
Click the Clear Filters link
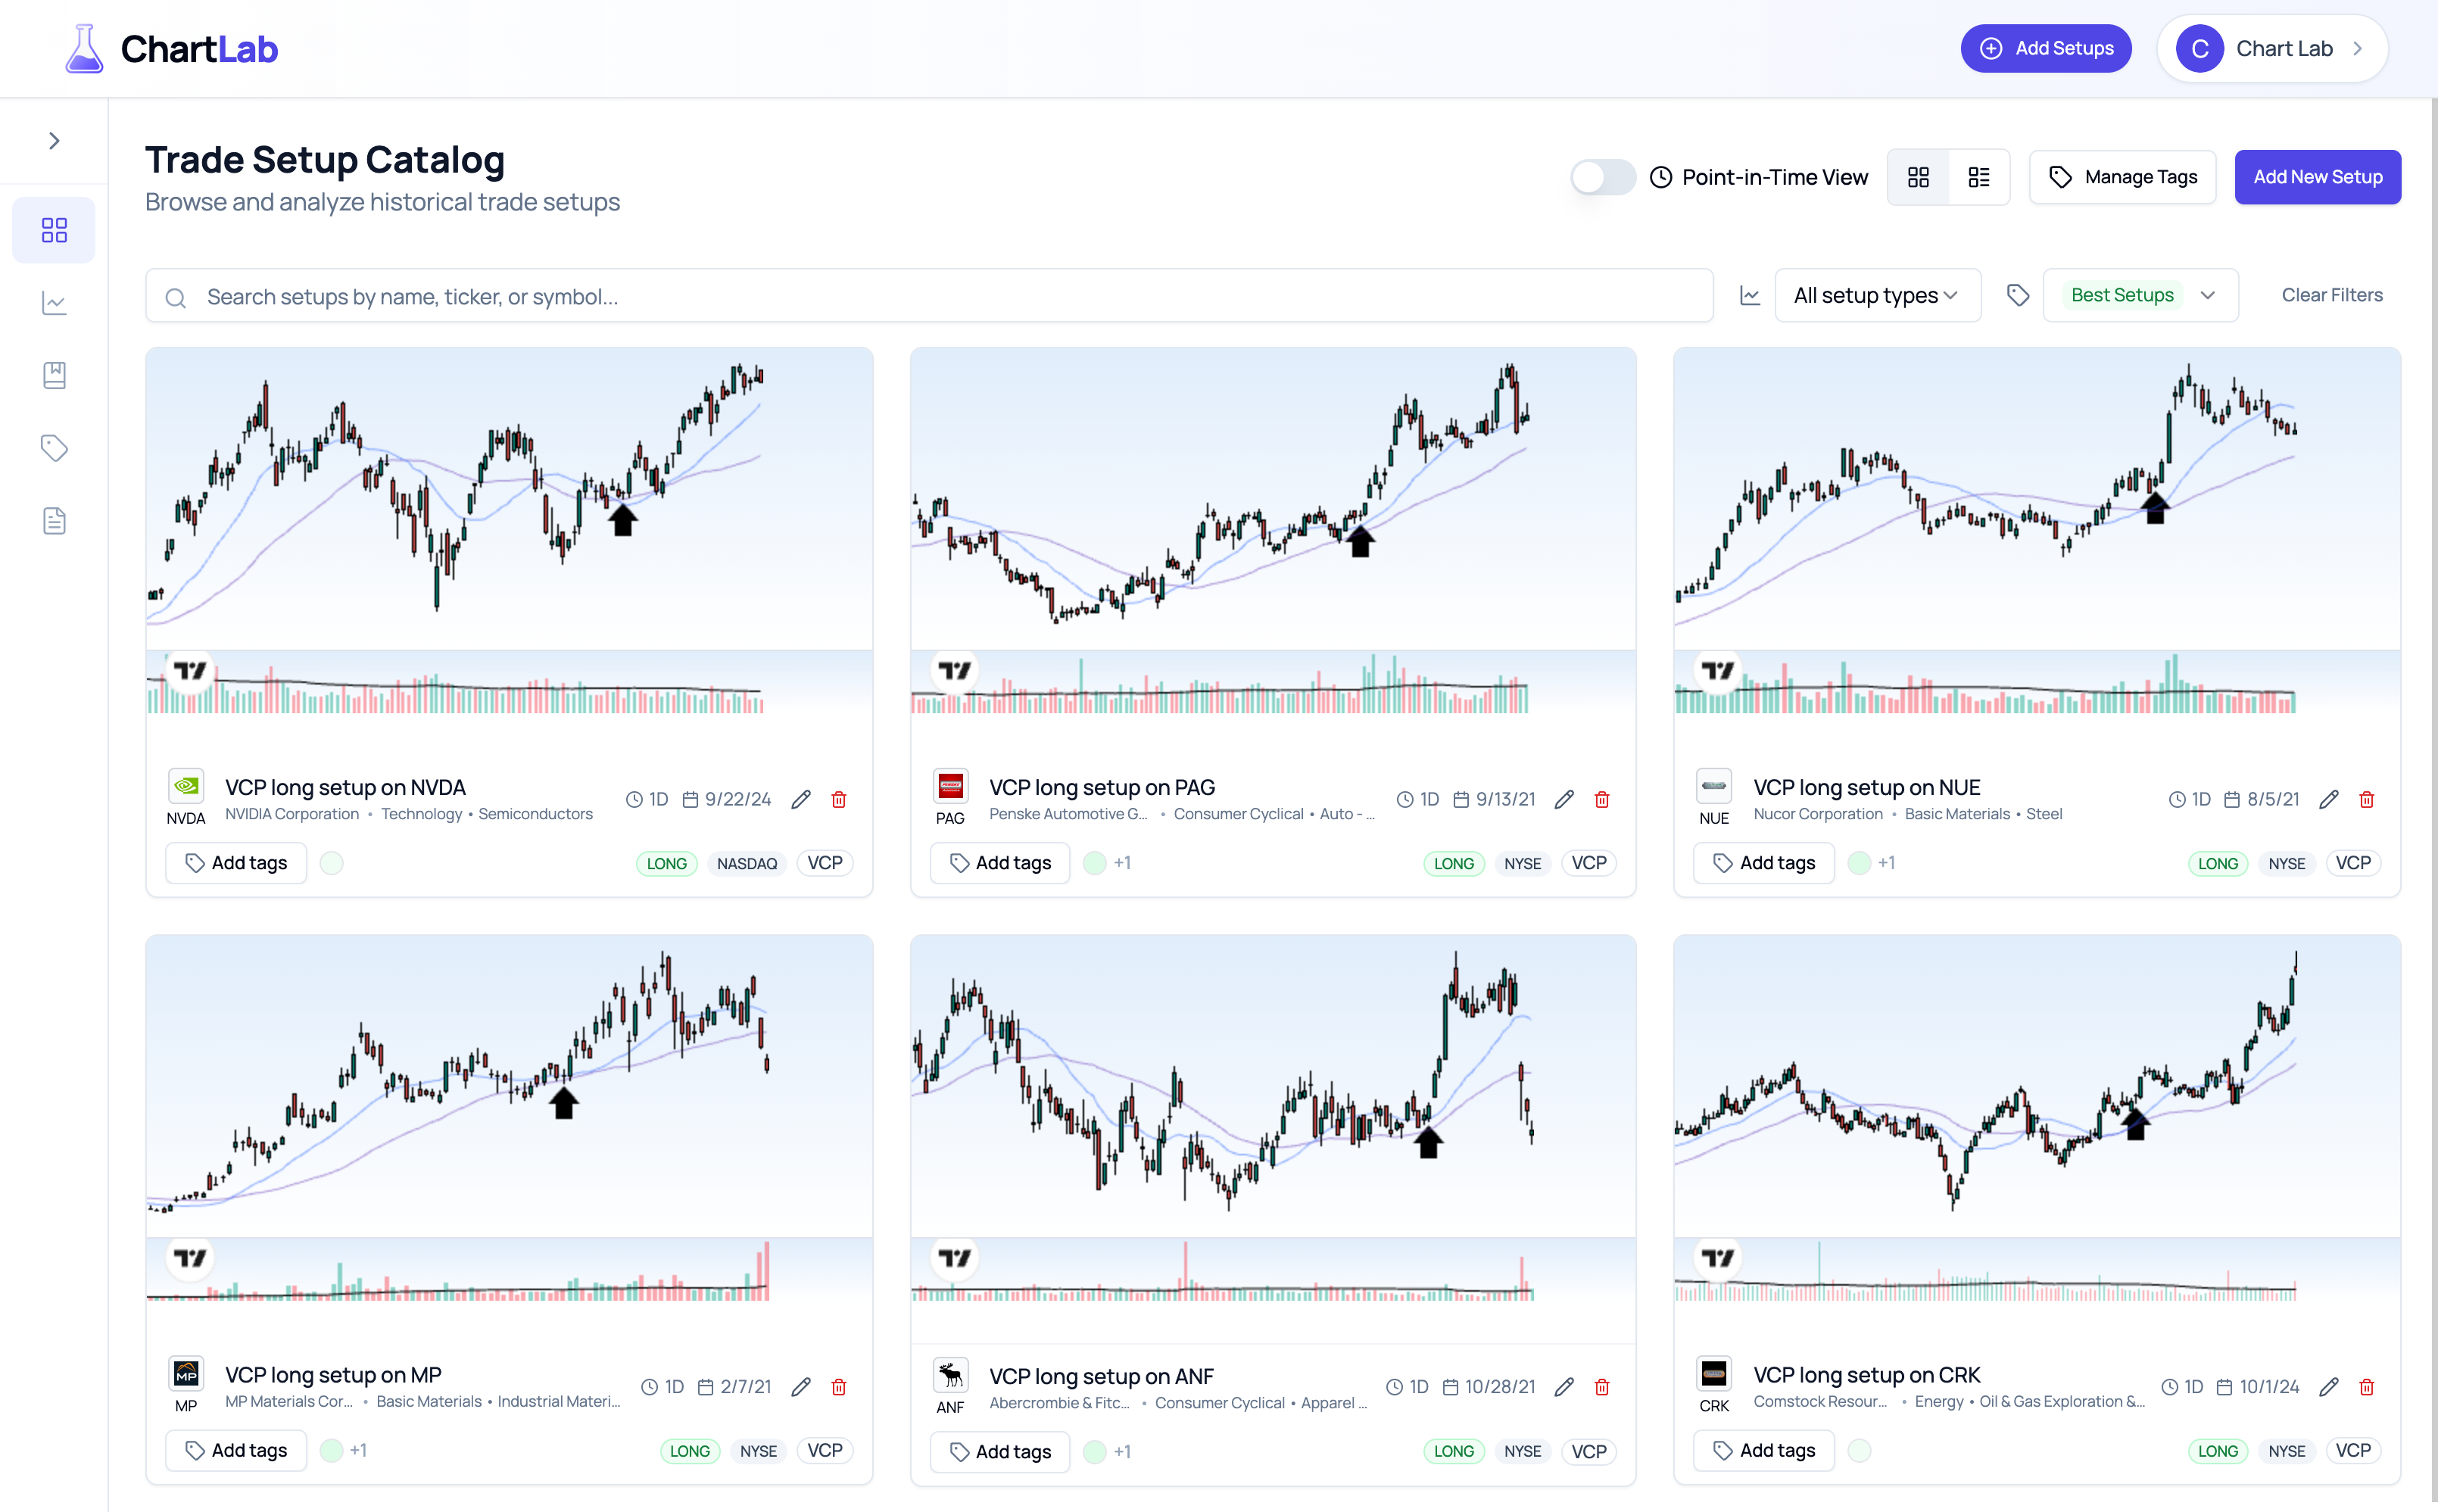pos(2331,295)
